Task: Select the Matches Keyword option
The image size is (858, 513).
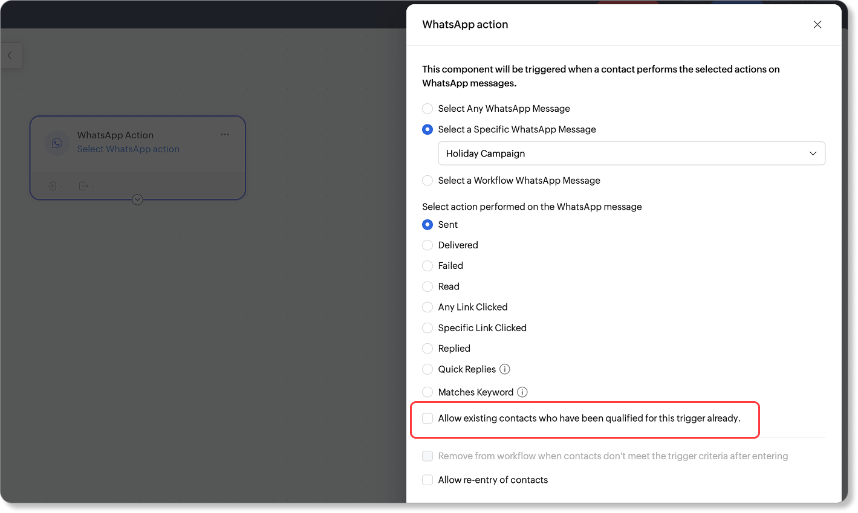Action: pyautogui.click(x=427, y=392)
